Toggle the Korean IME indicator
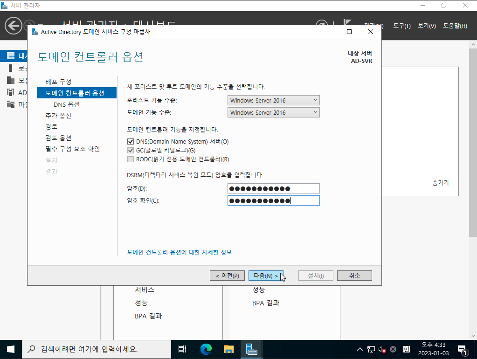The width and height of the screenshot is (477, 359). point(407,349)
